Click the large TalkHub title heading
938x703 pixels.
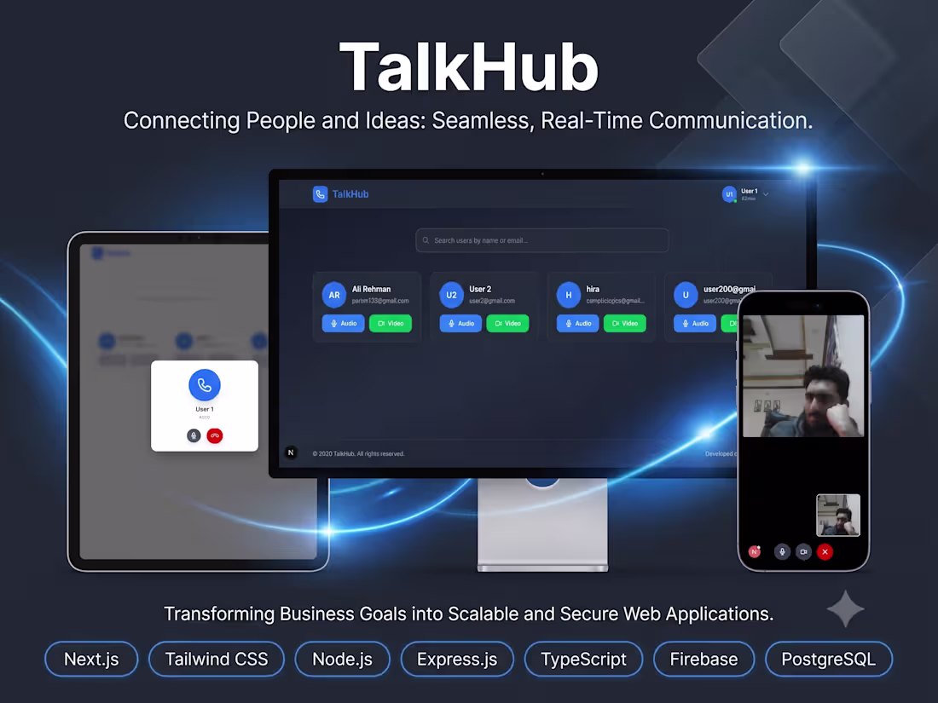click(x=469, y=66)
